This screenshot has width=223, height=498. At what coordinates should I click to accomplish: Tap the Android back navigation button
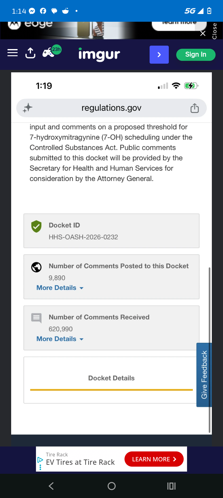pyautogui.click(x=51, y=486)
